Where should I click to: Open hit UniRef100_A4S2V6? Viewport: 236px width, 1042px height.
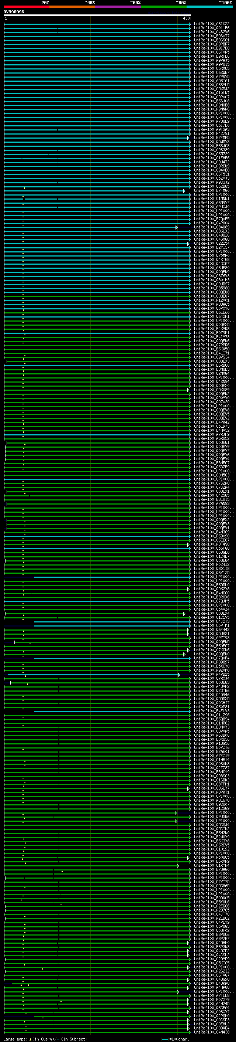click(212, 32)
